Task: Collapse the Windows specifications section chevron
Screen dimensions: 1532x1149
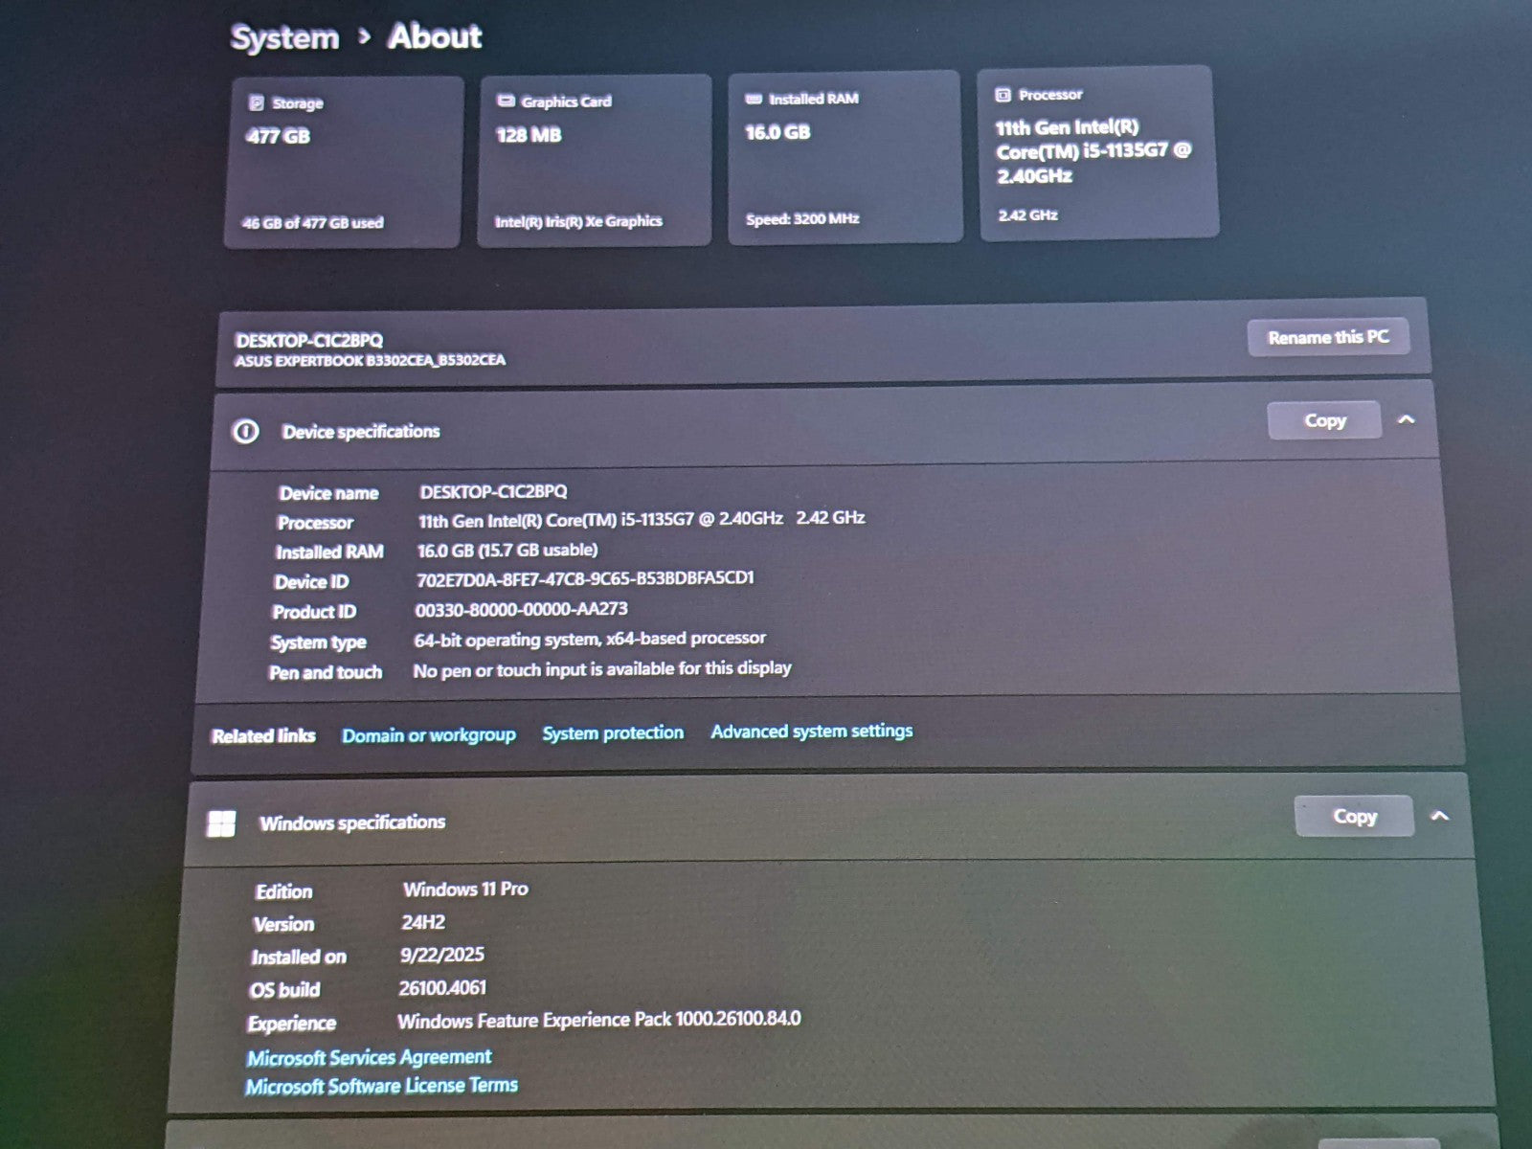Action: 1439,816
